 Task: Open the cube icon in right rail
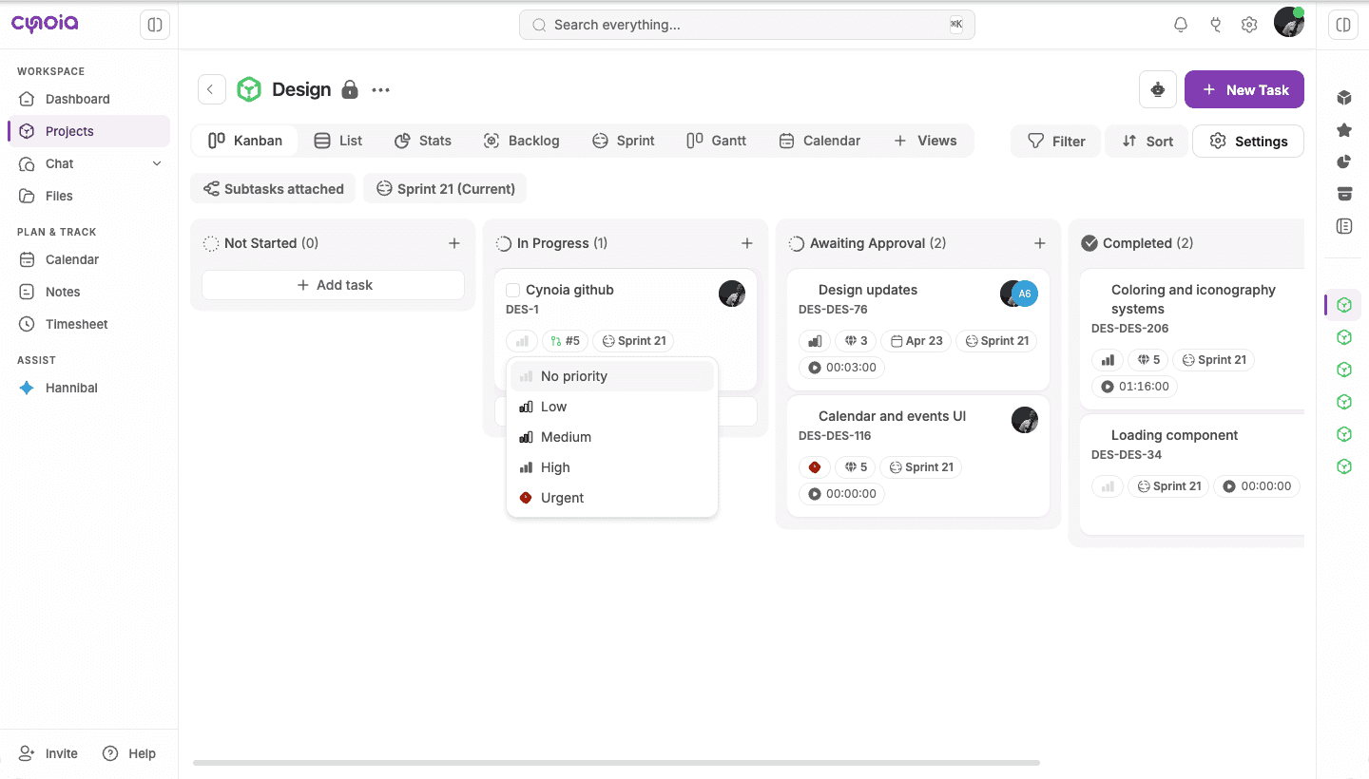(1344, 98)
